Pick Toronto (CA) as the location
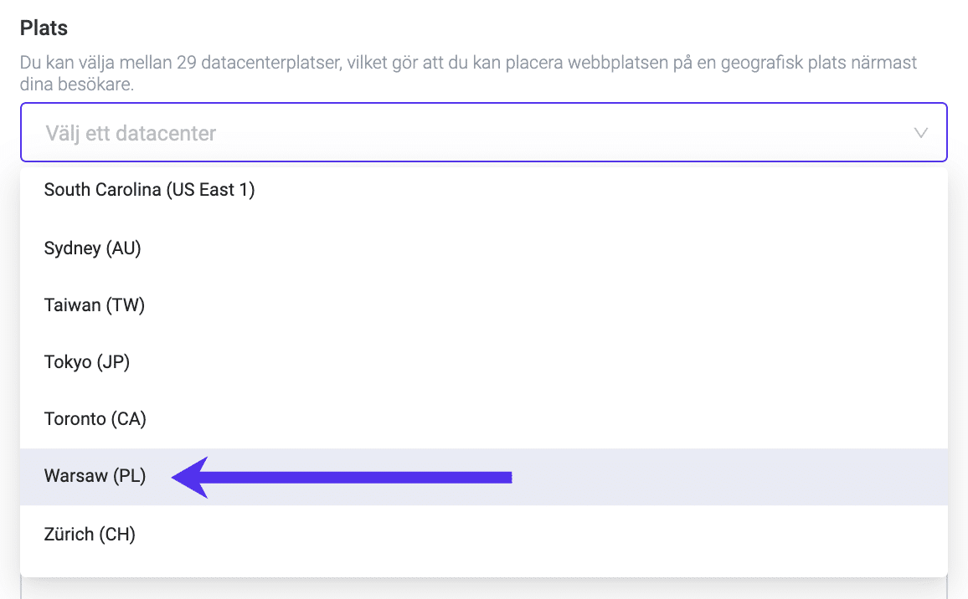Screen dimensions: 968x599 click(x=95, y=419)
